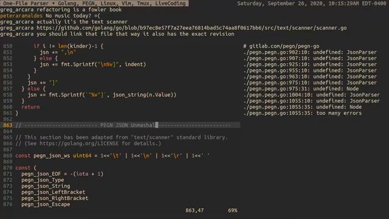
Task: Click vim ruler percentage '69%'
Action: (x=232, y=210)
